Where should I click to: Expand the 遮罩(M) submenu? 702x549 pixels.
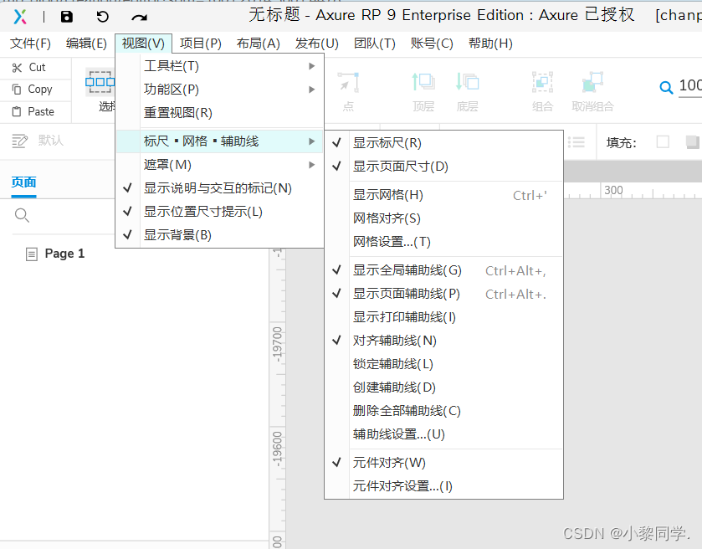coord(219,165)
